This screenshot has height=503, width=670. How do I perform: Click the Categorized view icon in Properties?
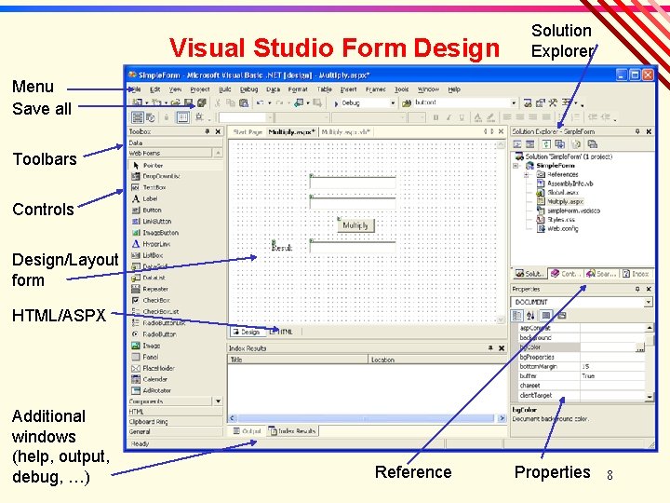(x=517, y=316)
